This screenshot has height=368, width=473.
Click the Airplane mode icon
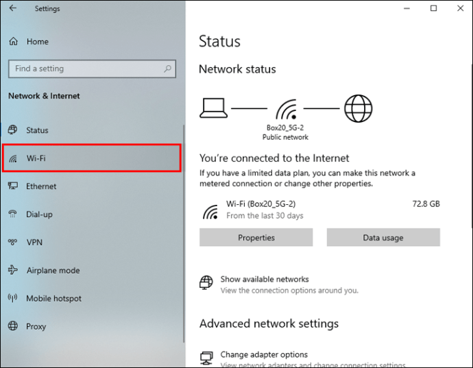pyautogui.click(x=12, y=271)
